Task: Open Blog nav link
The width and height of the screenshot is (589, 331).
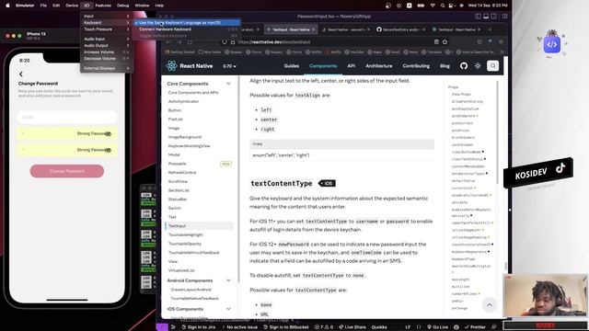Action: 445,66
